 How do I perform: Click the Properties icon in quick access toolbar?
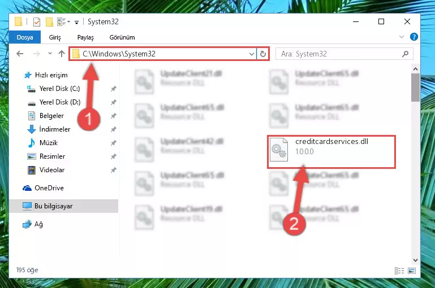click(37, 21)
